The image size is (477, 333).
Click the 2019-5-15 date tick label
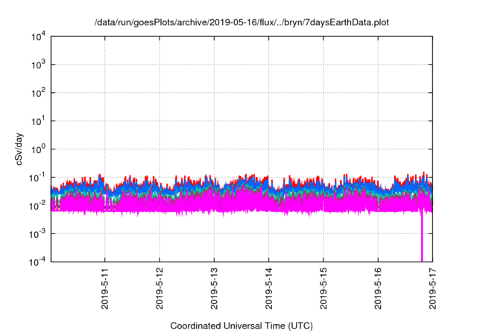323,288
